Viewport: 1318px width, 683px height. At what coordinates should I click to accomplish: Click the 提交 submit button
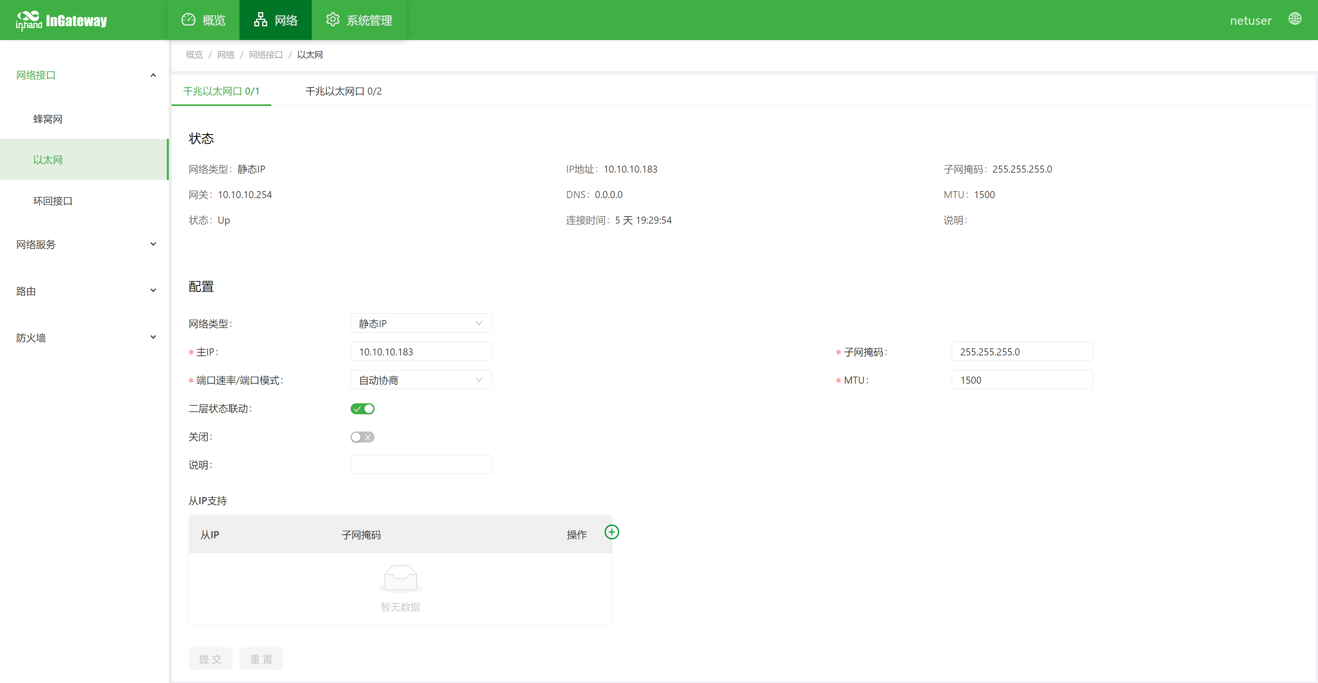(210, 658)
